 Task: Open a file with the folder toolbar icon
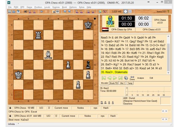click(x=14, y=12)
